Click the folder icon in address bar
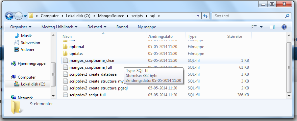 [x=31, y=16]
